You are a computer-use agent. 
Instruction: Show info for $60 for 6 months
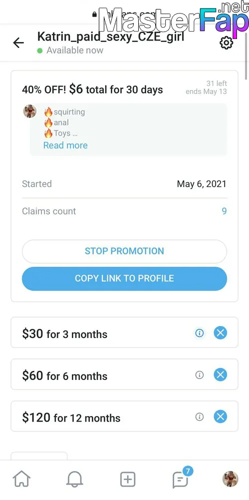pos(199,374)
